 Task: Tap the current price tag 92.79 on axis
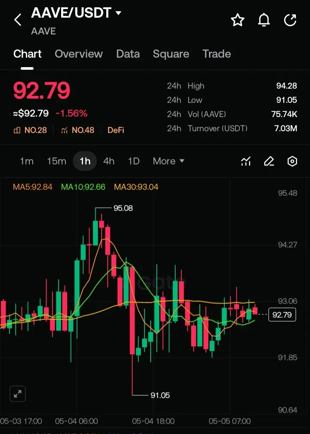282,315
